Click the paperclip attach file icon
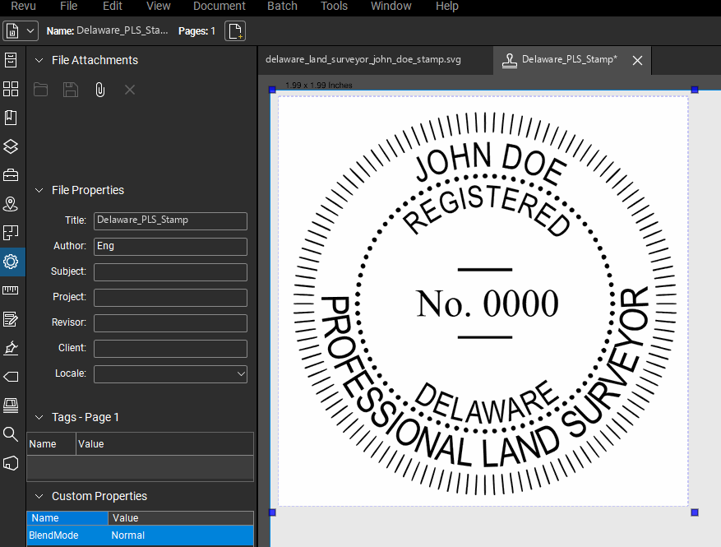This screenshot has height=547, width=721. pyautogui.click(x=99, y=90)
